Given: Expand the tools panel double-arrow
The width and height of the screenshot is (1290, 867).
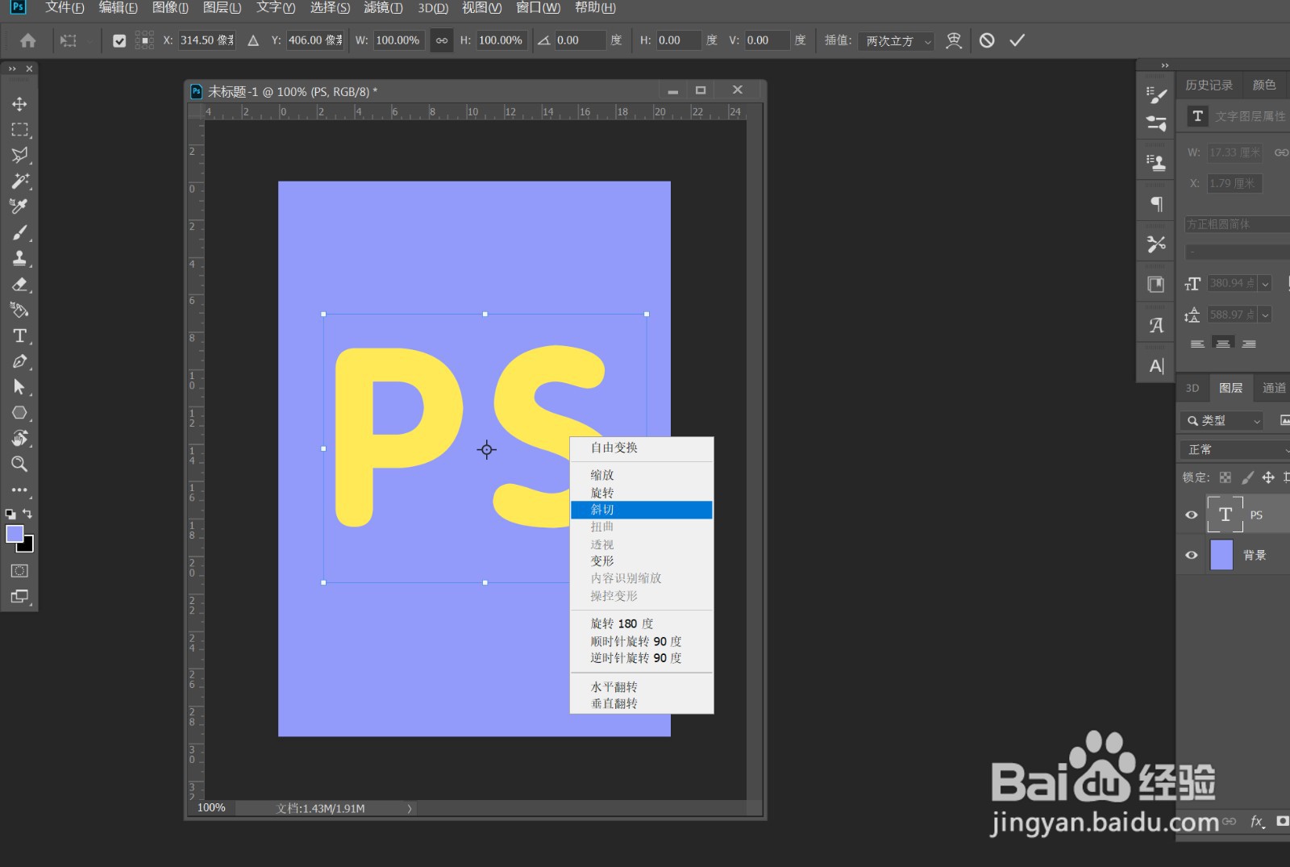Looking at the screenshot, I should coord(12,69).
